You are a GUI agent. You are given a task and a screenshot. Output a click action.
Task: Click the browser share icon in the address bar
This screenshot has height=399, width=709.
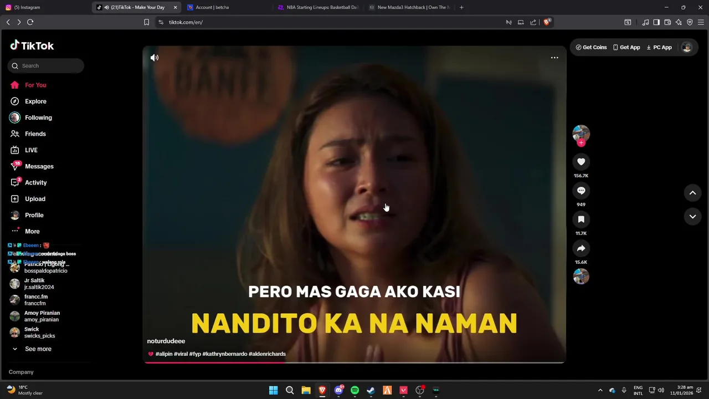pyautogui.click(x=533, y=22)
